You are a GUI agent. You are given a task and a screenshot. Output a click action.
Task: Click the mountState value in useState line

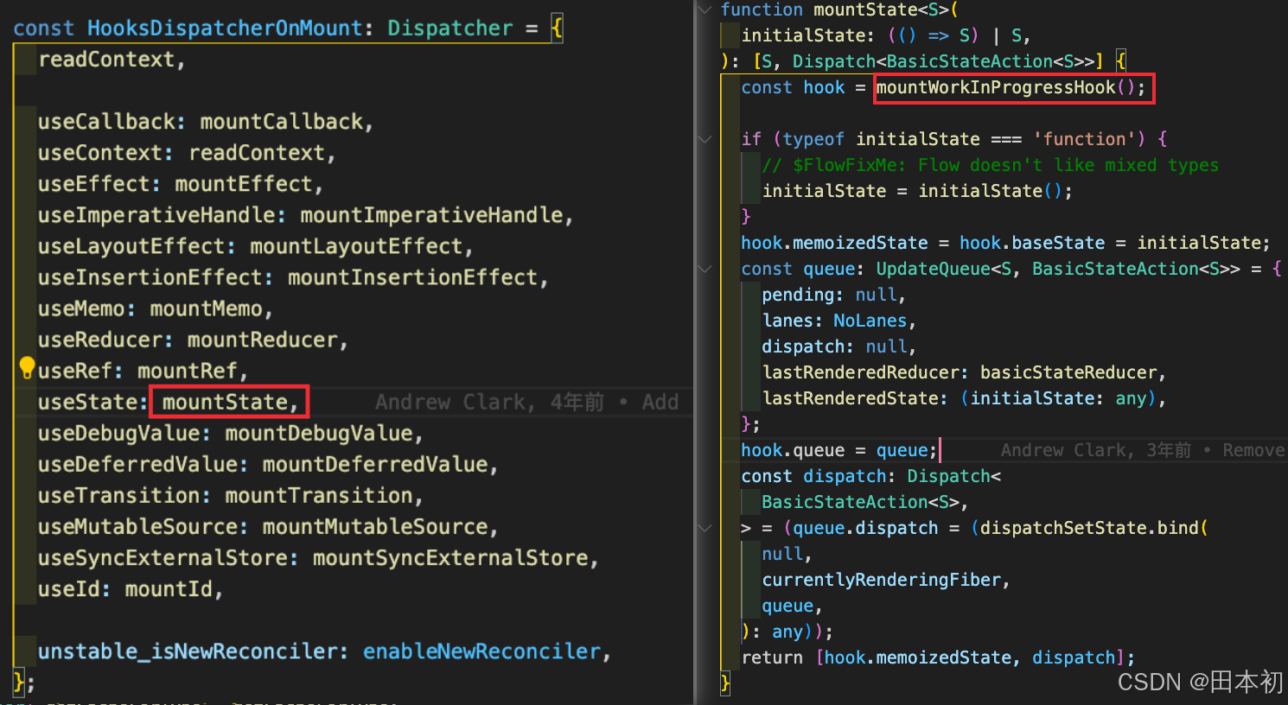pos(225,402)
